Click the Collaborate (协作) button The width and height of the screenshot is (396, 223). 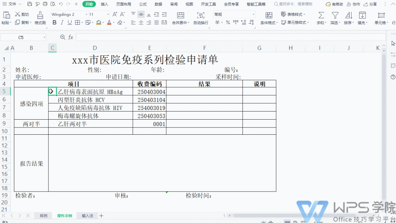tap(353, 4)
